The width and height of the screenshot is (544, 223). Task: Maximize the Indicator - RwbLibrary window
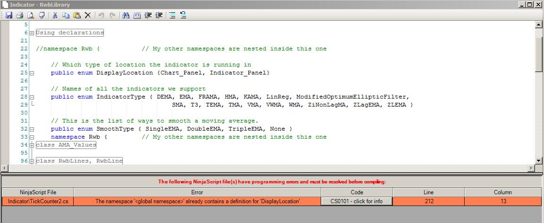(x=529, y=5)
